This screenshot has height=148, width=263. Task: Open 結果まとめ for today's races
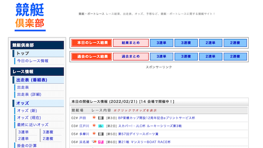pyautogui.click(x=131, y=43)
